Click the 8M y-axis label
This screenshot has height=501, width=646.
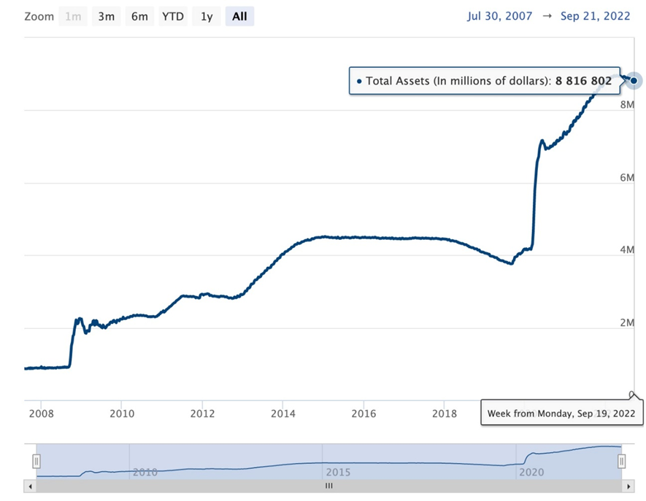[627, 105]
